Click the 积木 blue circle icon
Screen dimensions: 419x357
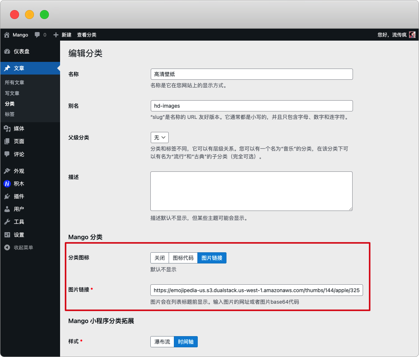[x=7, y=184]
